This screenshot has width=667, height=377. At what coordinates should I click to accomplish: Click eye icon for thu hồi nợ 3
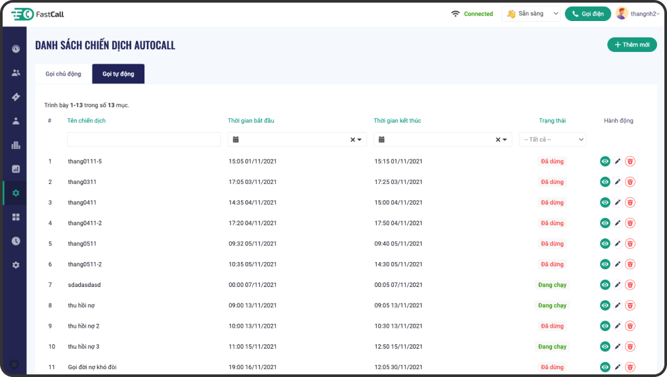click(x=605, y=347)
